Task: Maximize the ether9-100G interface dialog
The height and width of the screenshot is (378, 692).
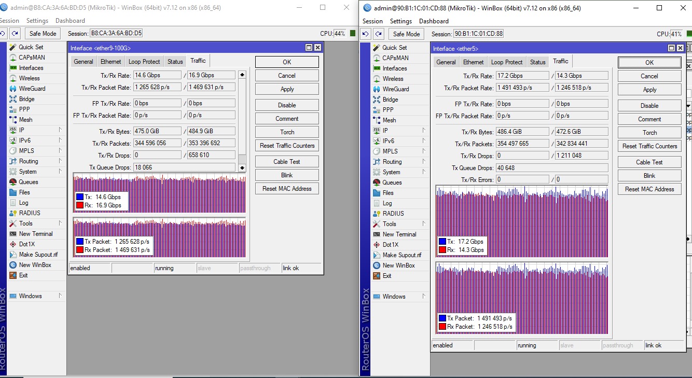Action: [309, 48]
